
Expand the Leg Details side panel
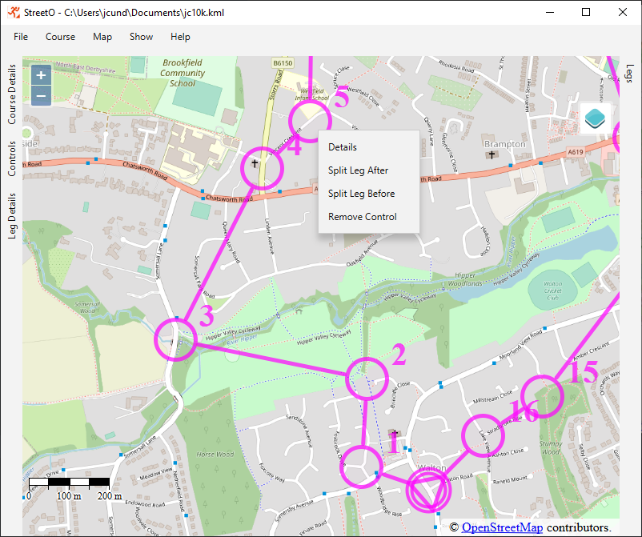(x=12, y=216)
